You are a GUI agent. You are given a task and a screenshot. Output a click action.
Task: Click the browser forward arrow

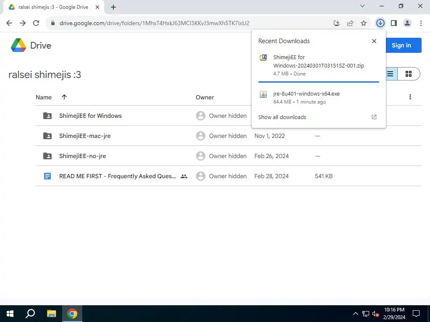coord(23,23)
